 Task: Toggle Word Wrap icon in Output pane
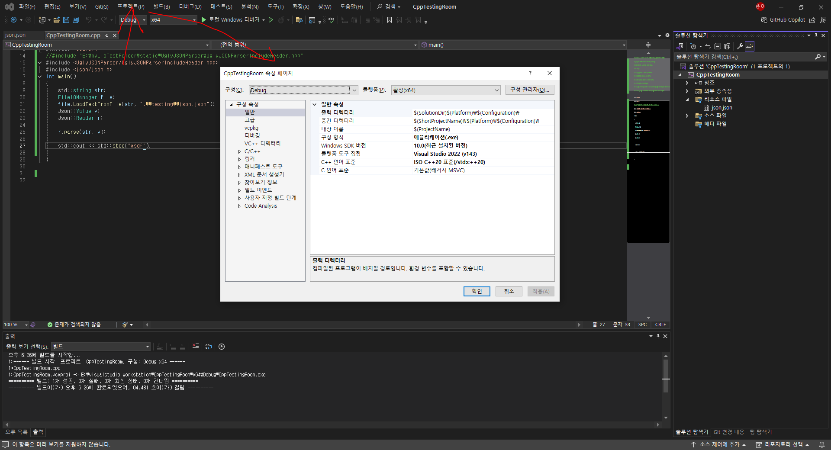point(209,347)
